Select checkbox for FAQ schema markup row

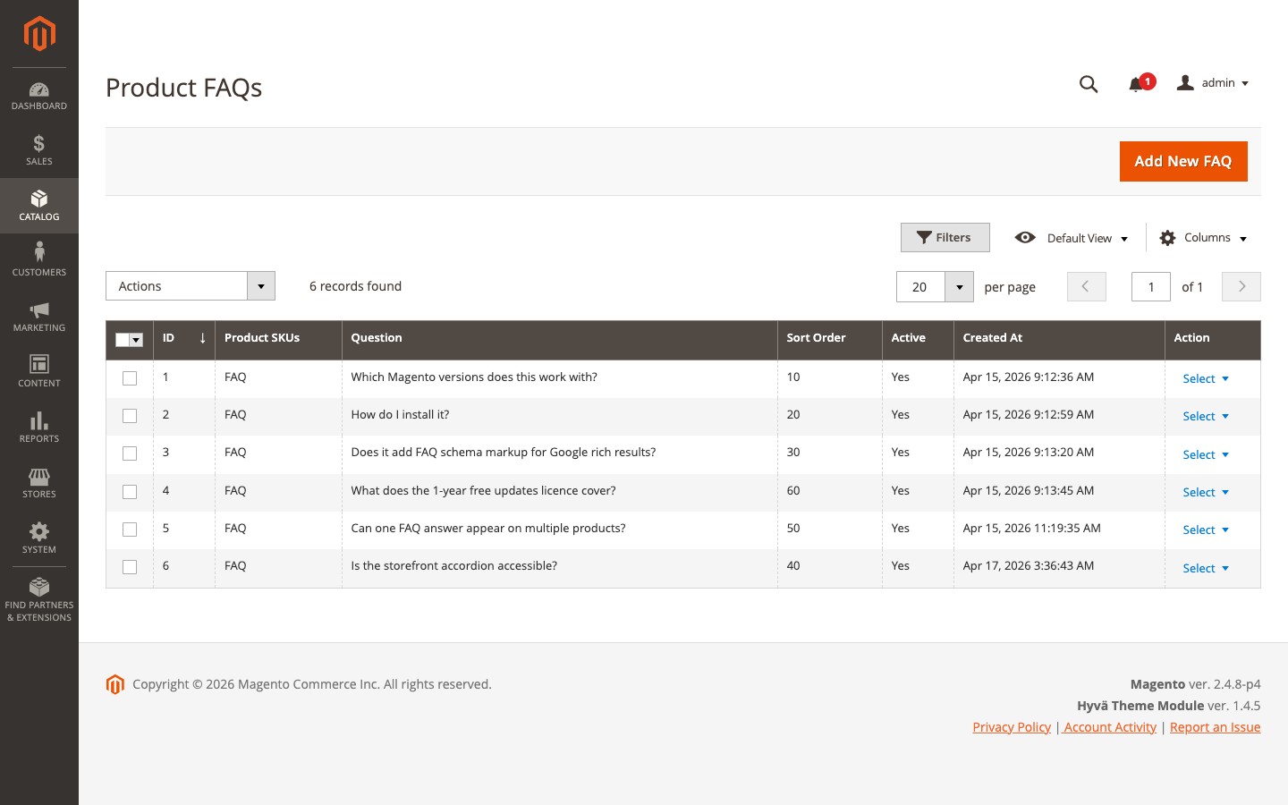130,453
